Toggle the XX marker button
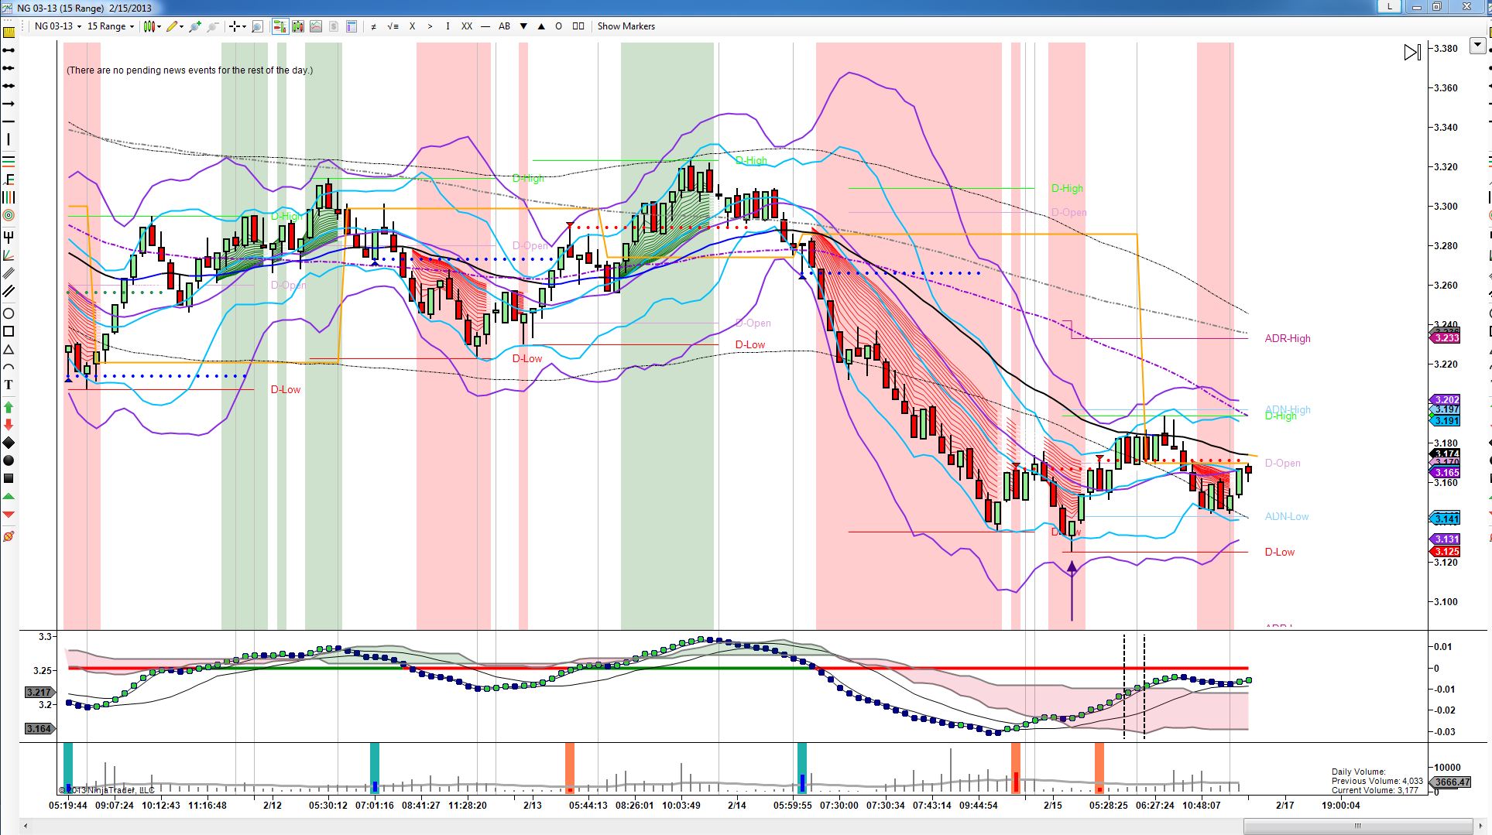 pyautogui.click(x=467, y=26)
